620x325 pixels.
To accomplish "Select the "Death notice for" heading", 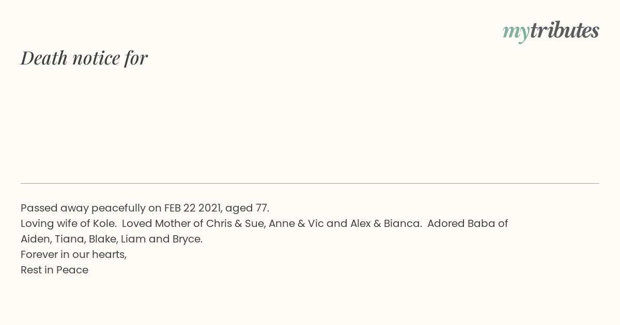I will tap(84, 58).
